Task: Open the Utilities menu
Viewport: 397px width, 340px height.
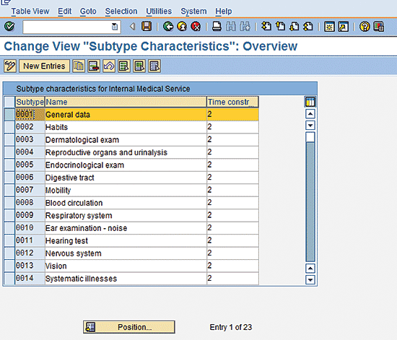Action: click(159, 12)
